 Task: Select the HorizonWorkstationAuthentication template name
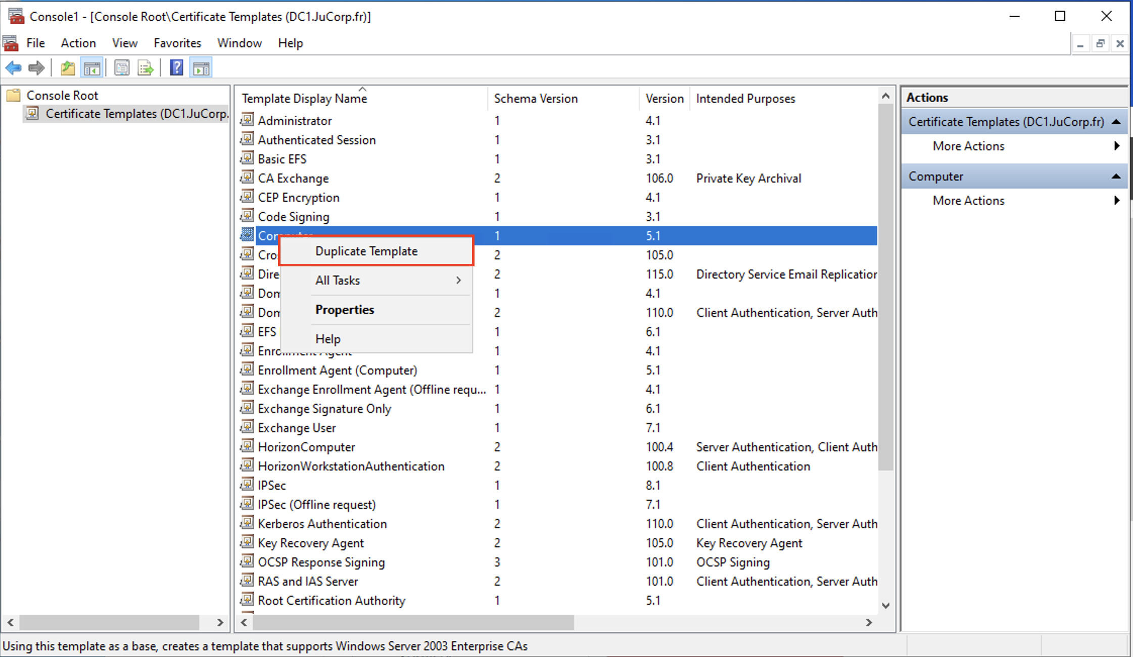[351, 466]
